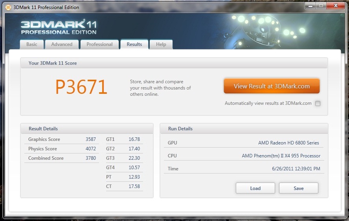Click the GT4 result 10.57
Viewport: 349px width, 221px height.
(x=134, y=167)
